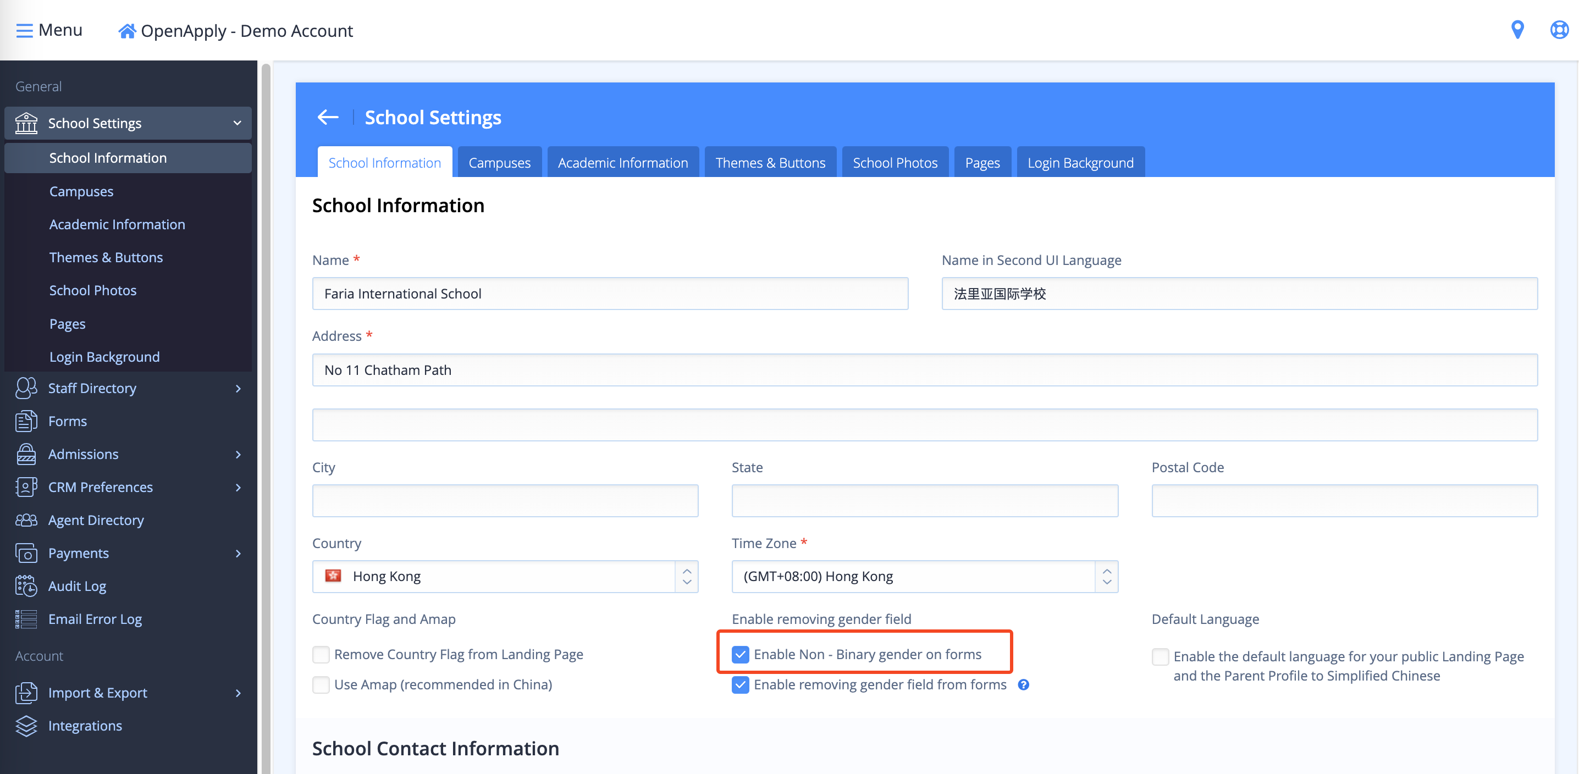Click the School Settings building icon
1579x774 pixels.
[26, 123]
